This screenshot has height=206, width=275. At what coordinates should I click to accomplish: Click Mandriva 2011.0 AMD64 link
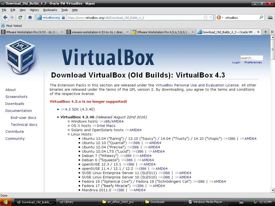tap(137, 190)
